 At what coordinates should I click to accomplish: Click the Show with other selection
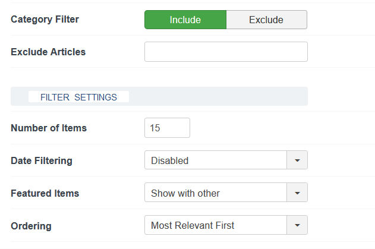(x=215, y=193)
